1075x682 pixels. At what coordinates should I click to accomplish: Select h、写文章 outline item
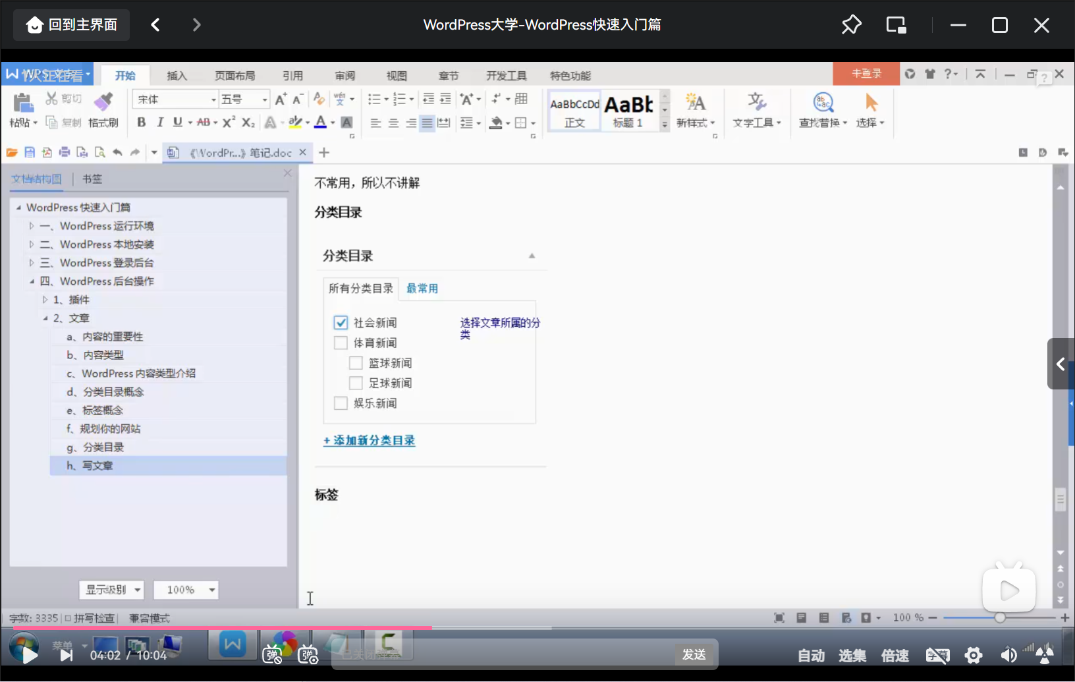click(169, 465)
